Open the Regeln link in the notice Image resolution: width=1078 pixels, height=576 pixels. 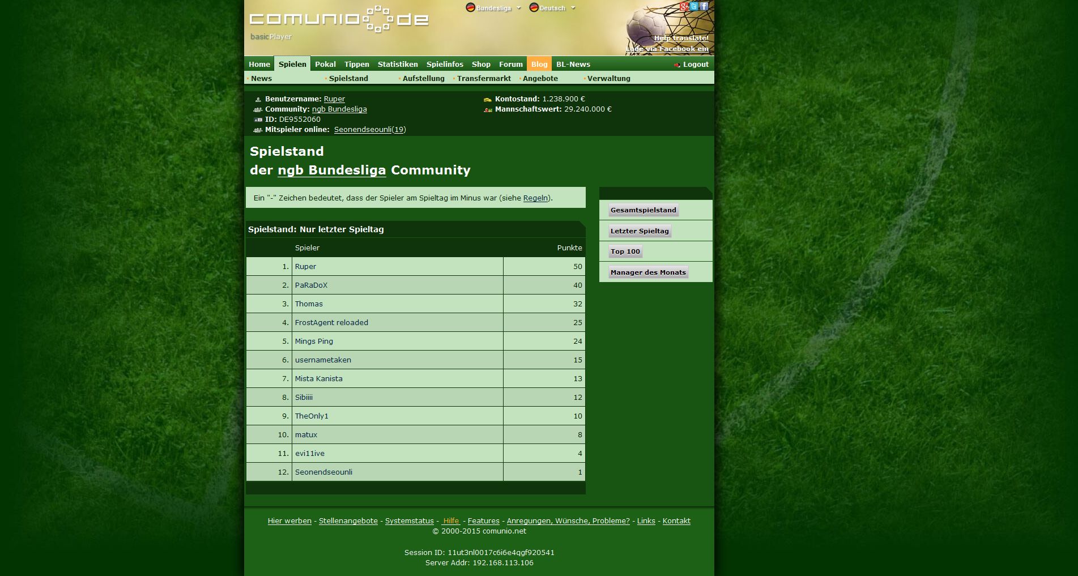tap(535, 198)
